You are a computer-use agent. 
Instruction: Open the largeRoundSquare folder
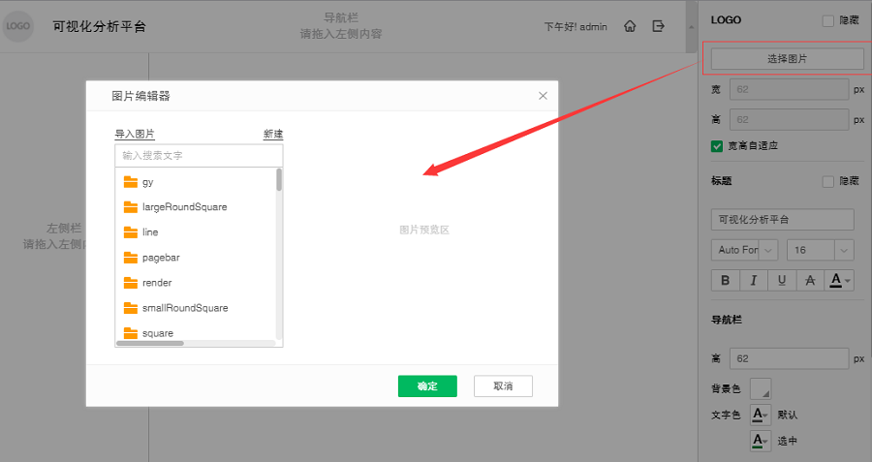(184, 207)
